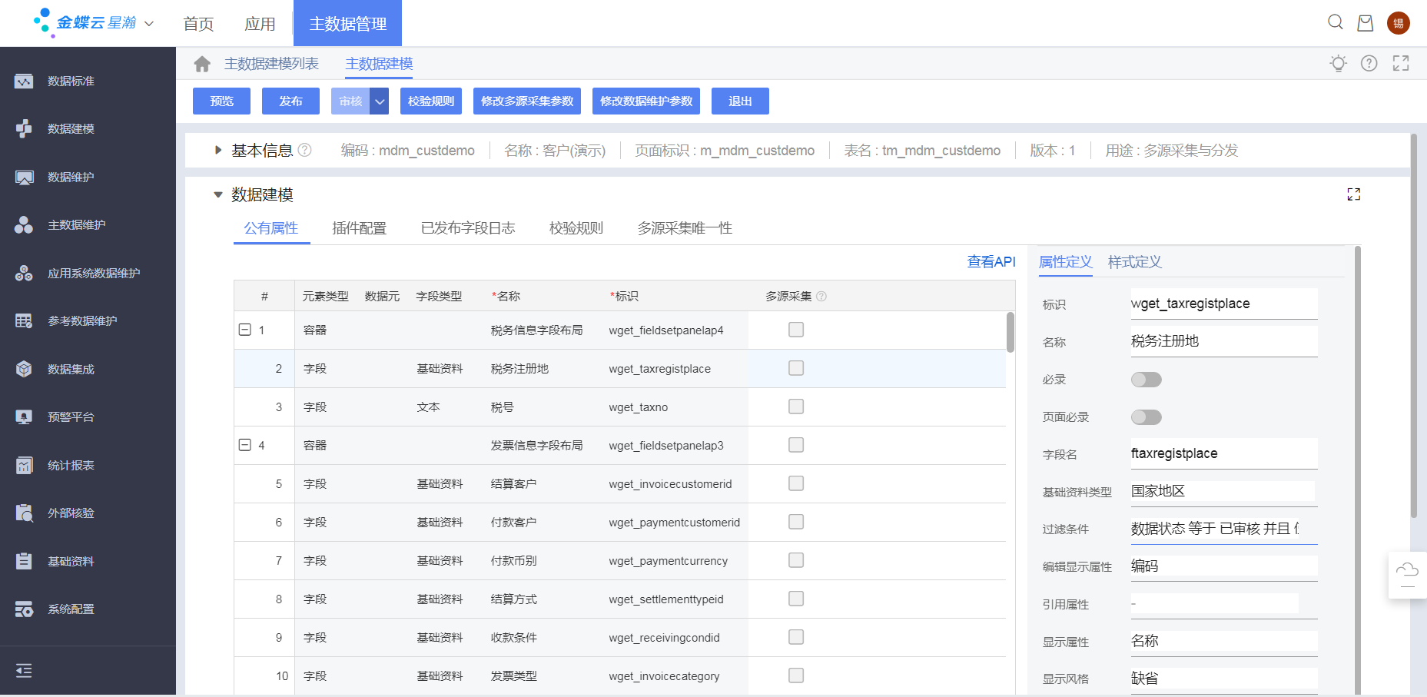
Task: Open the 主数据维护 sidebar icon
Action: point(24,224)
